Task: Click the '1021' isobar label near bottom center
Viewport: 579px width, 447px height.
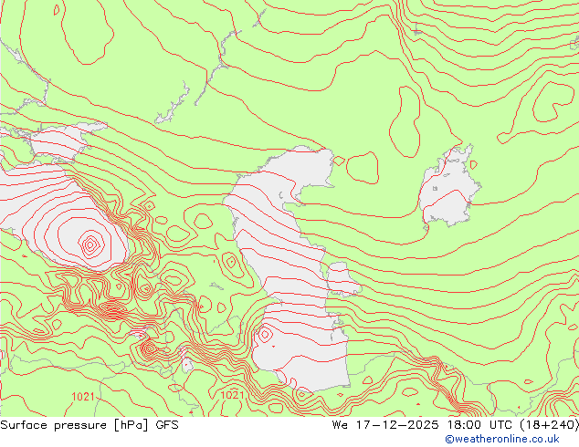Action: click(x=232, y=395)
